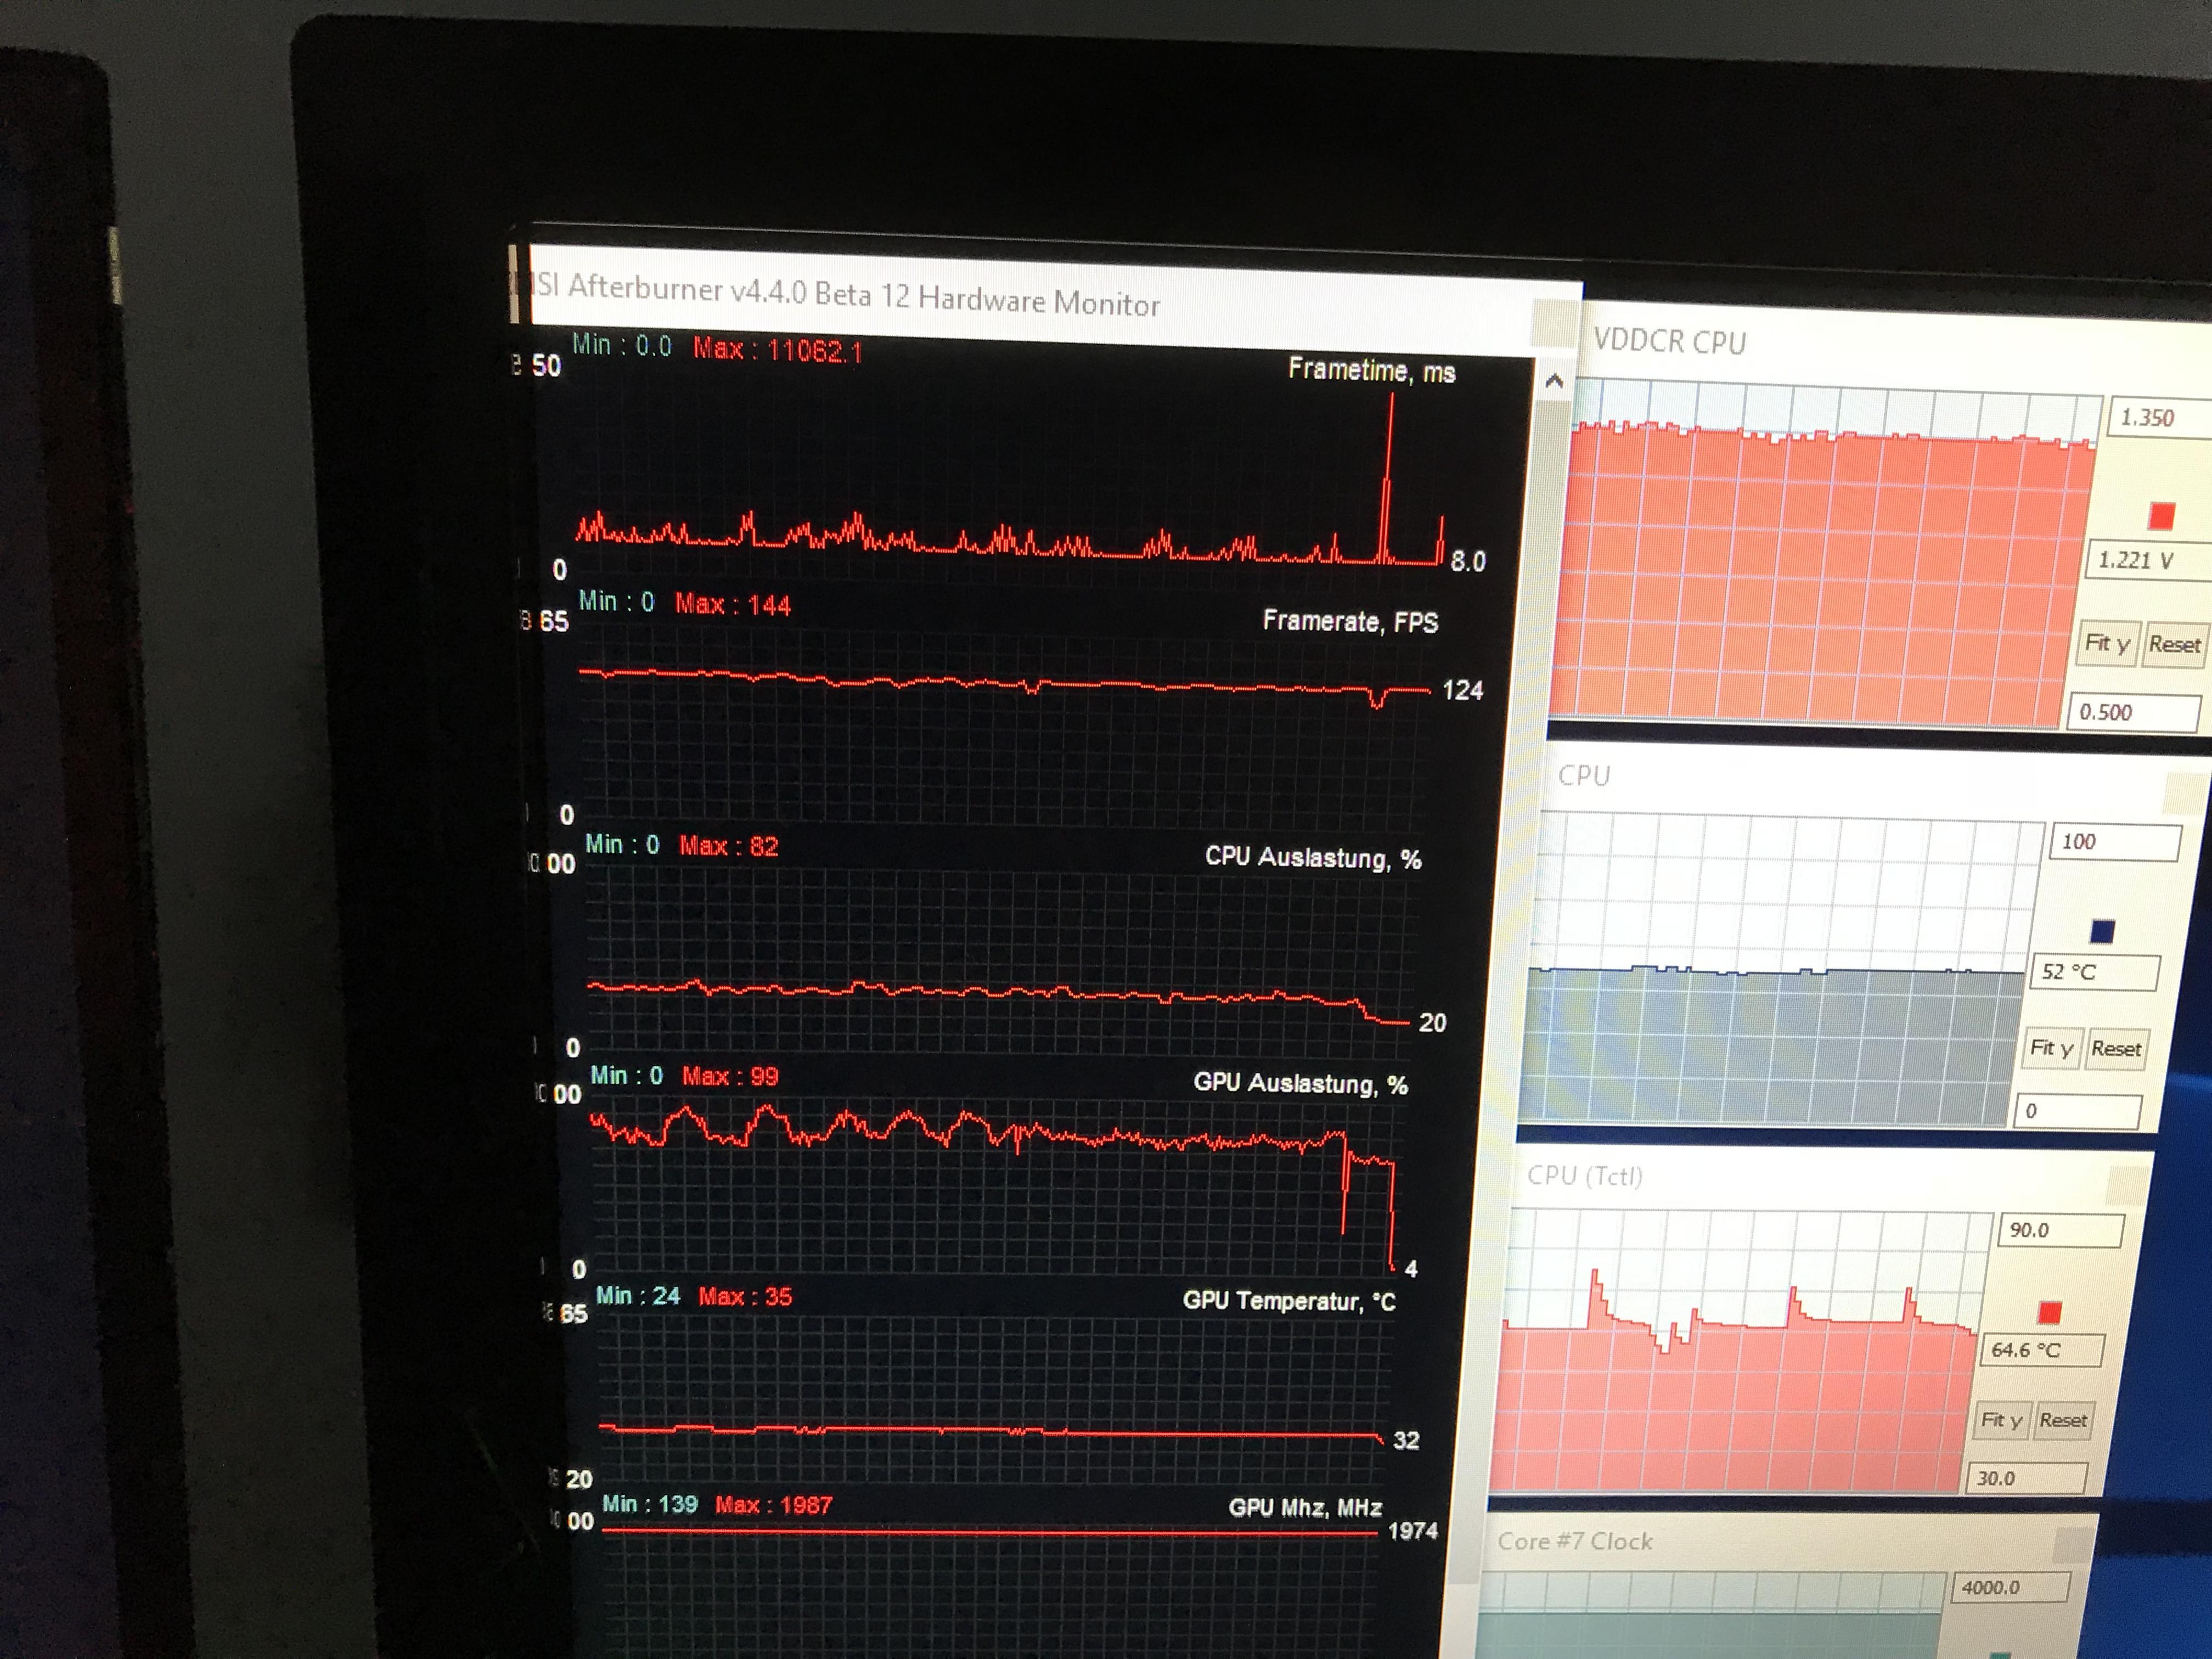Click Fit y in the CPU (Tctl) panel
Image resolution: width=2212 pixels, height=1659 pixels.
[x=2002, y=1420]
